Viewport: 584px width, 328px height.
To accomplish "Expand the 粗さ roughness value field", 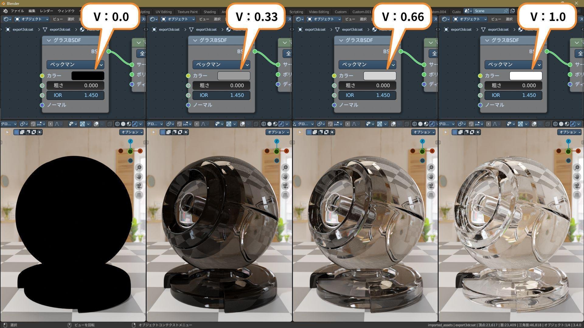I will [x=75, y=85].
